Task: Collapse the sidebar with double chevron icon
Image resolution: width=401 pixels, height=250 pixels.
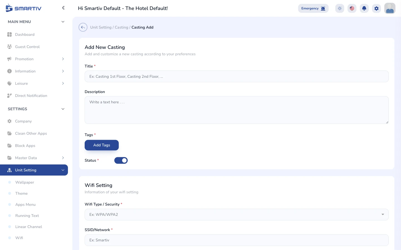Action: tap(63, 8)
